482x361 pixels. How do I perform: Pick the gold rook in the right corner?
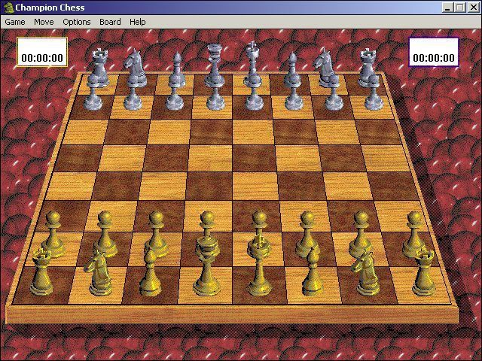423,271
